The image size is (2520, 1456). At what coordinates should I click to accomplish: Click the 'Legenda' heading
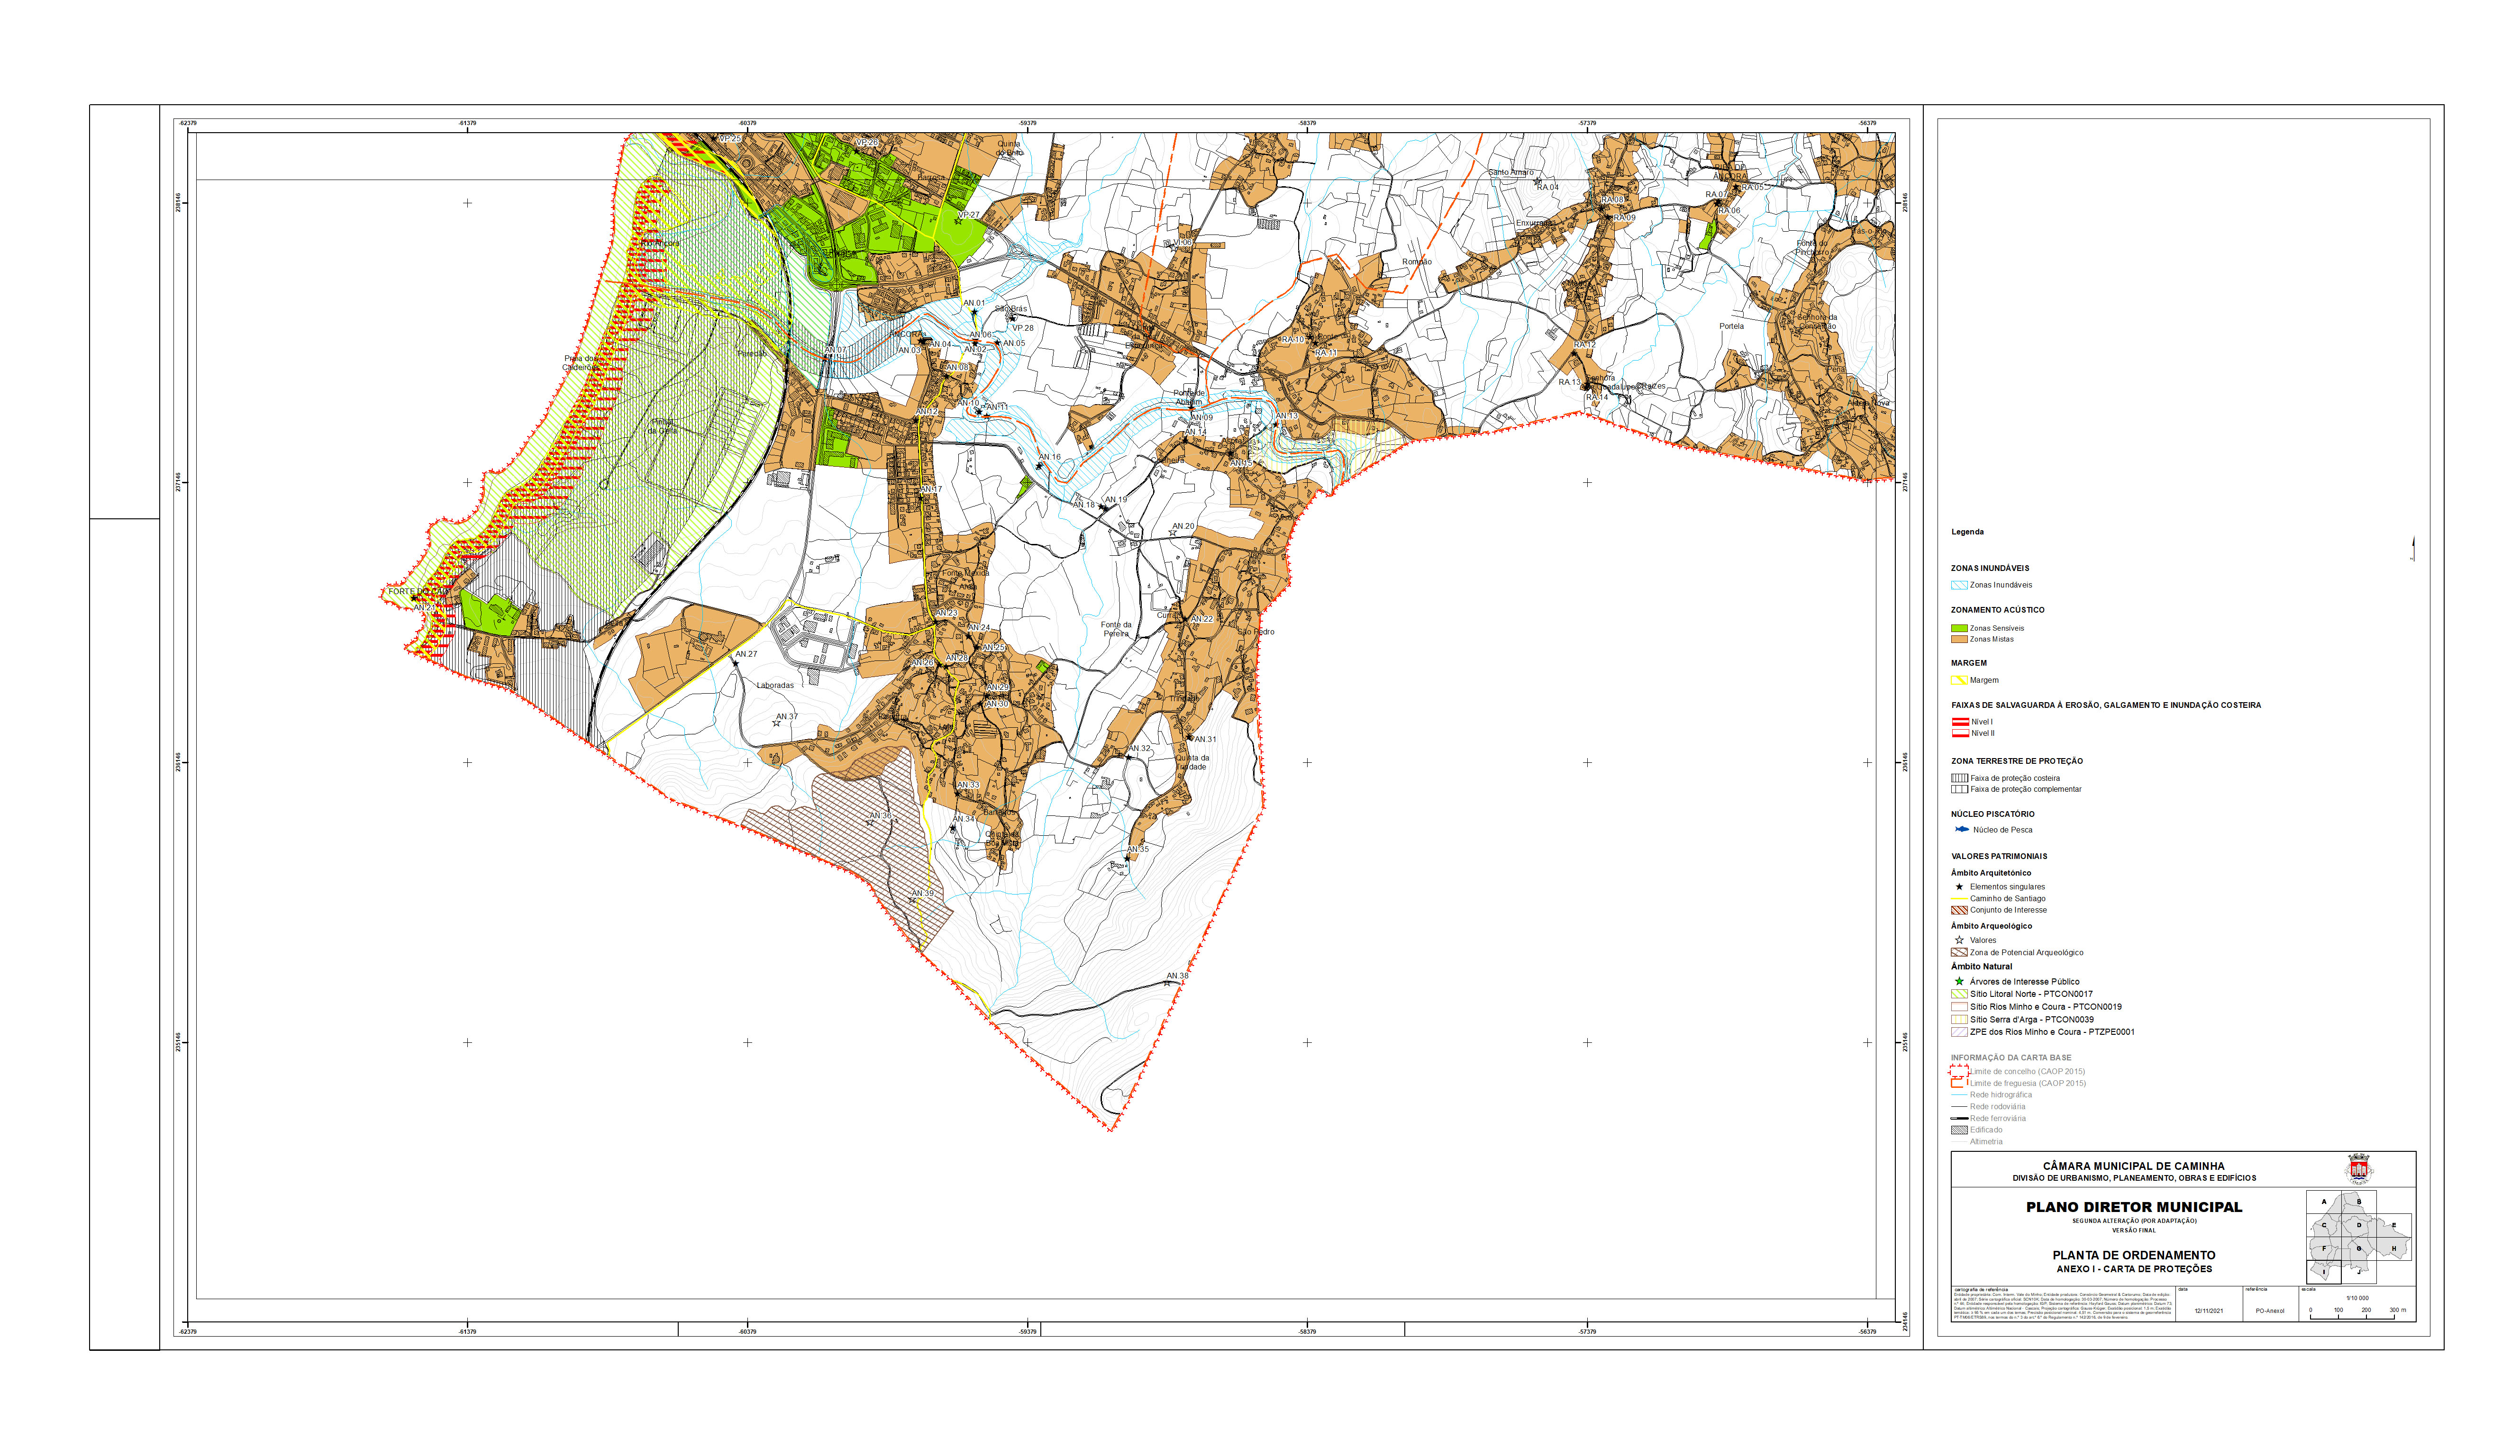1967,532
